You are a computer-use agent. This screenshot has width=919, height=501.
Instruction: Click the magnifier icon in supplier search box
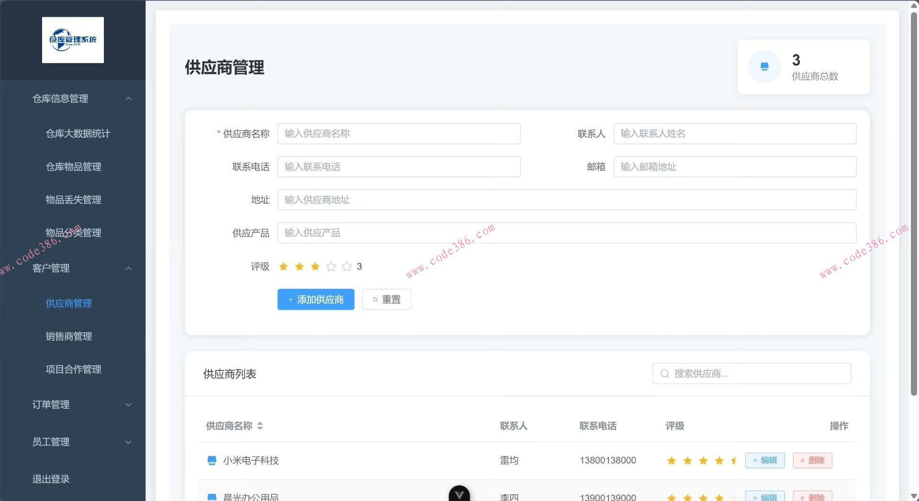(x=665, y=373)
